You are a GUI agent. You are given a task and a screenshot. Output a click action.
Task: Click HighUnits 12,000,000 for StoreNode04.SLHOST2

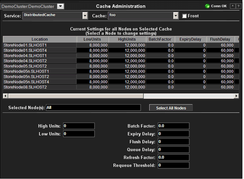[x=135, y=61]
